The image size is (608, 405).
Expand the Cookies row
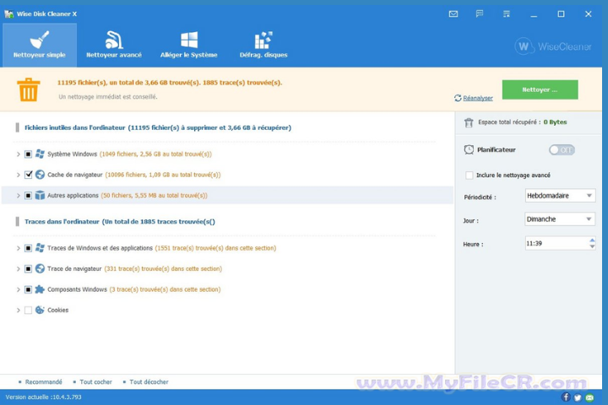point(18,310)
